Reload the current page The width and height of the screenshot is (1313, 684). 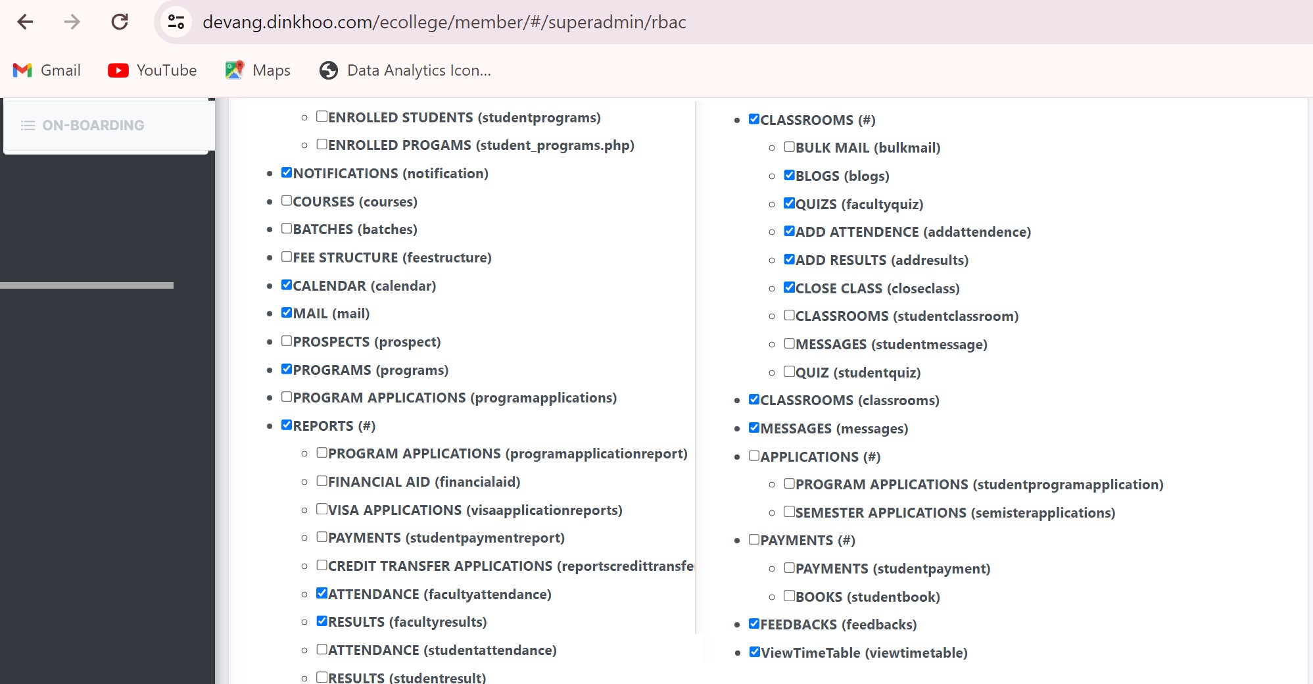pos(120,22)
